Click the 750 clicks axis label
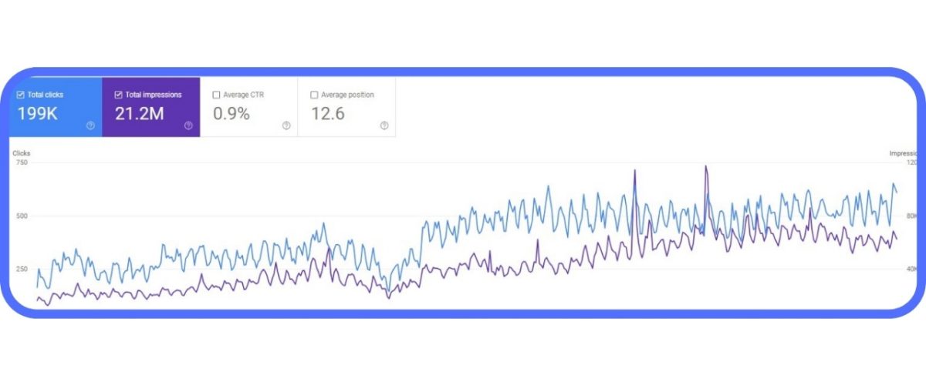Viewport: 926px width, 385px height. pos(21,162)
